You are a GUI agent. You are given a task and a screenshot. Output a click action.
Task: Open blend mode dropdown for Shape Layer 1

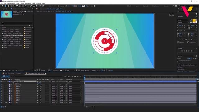click(54, 81)
